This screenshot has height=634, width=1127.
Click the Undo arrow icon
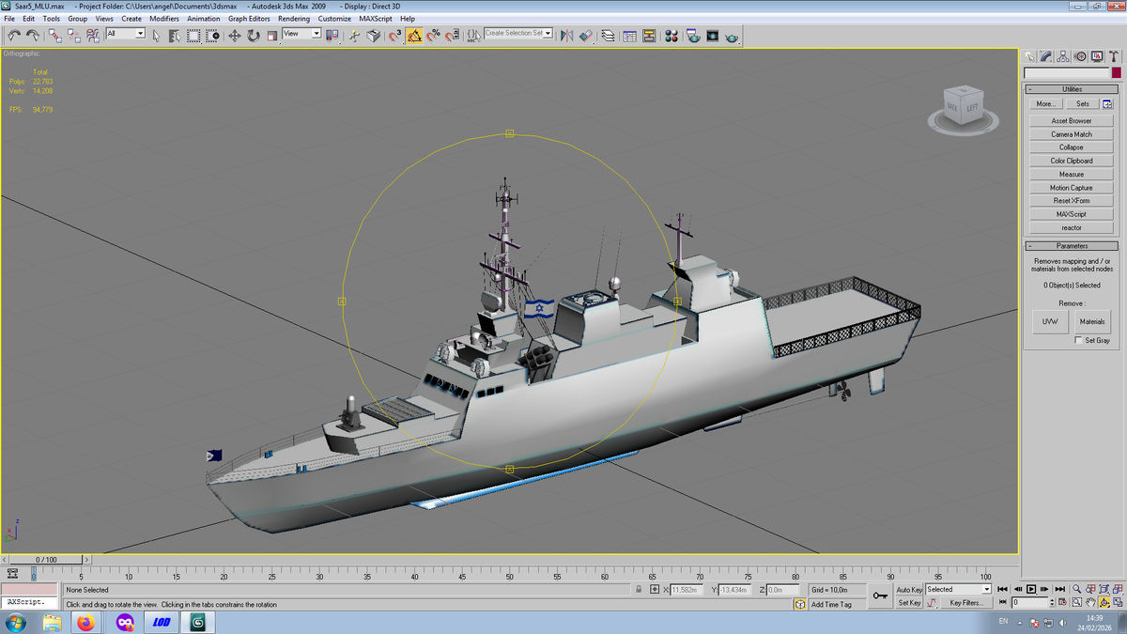pyautogui.click(x=14, y=36)
